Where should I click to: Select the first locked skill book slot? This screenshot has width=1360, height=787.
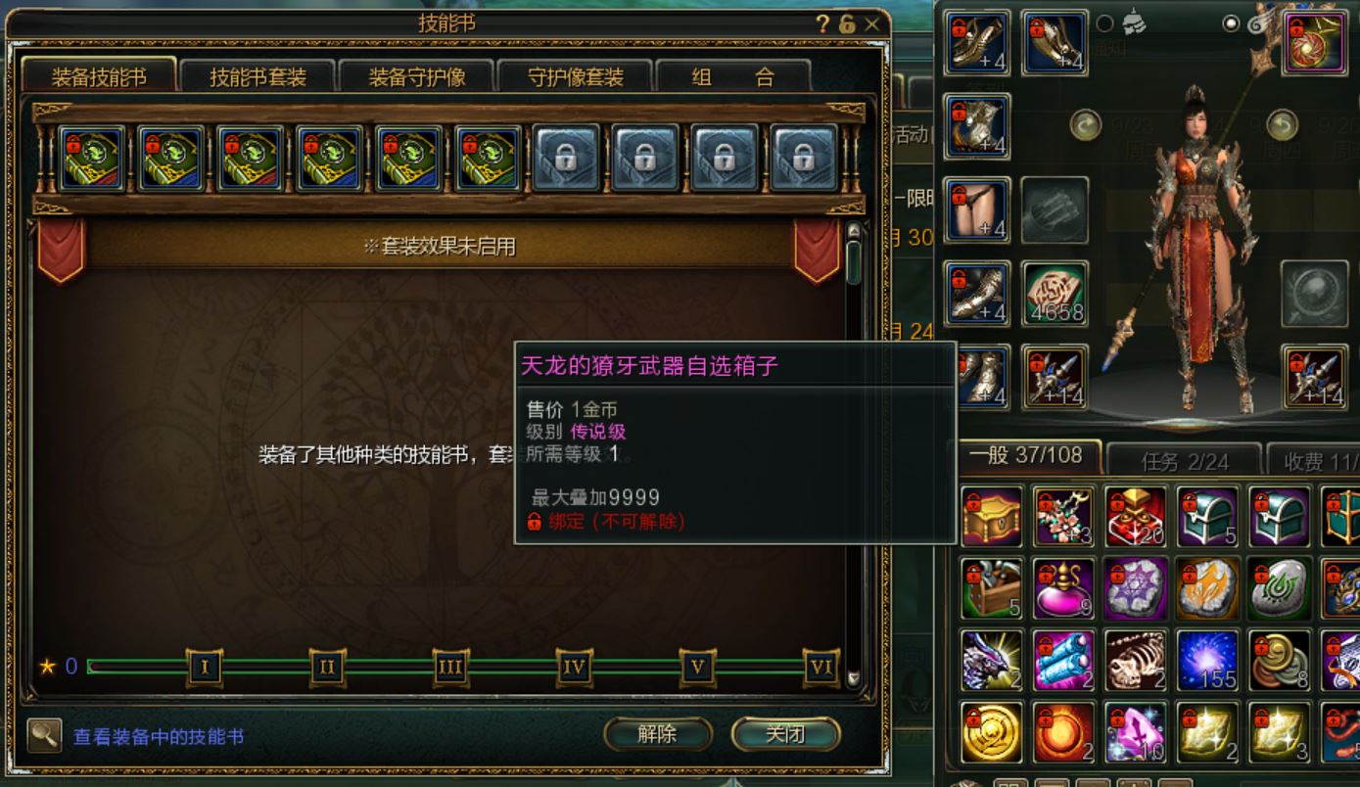point(566,159)
